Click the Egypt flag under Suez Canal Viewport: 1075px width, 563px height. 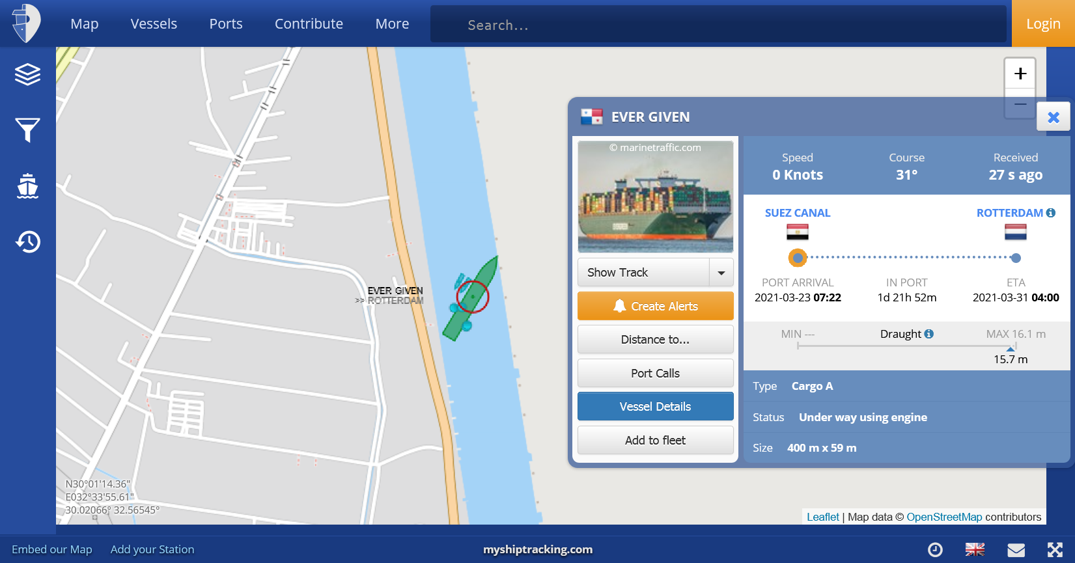tap(798, 232)
